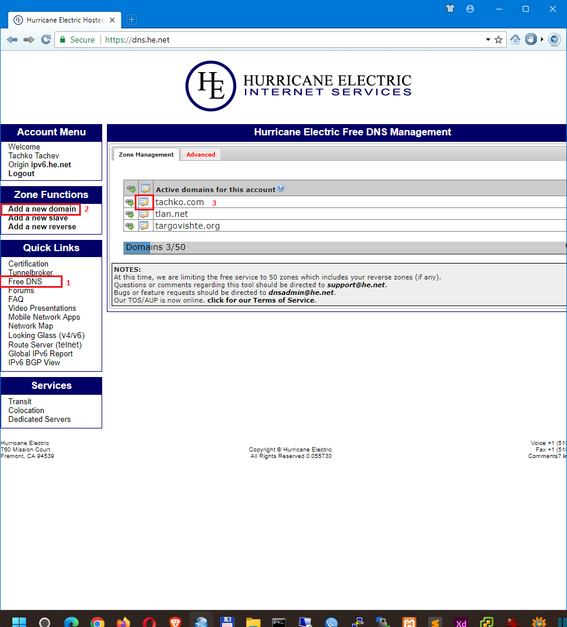This screenshot has width=567, height=627.
Task: Click the delete zone icon for tlan.net
Action: tap(130, 214)
